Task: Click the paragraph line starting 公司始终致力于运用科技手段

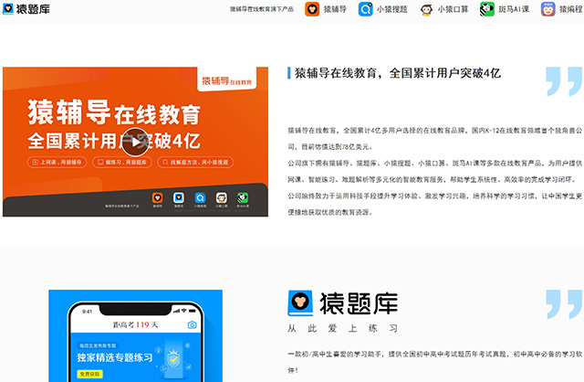Action: 434,196
